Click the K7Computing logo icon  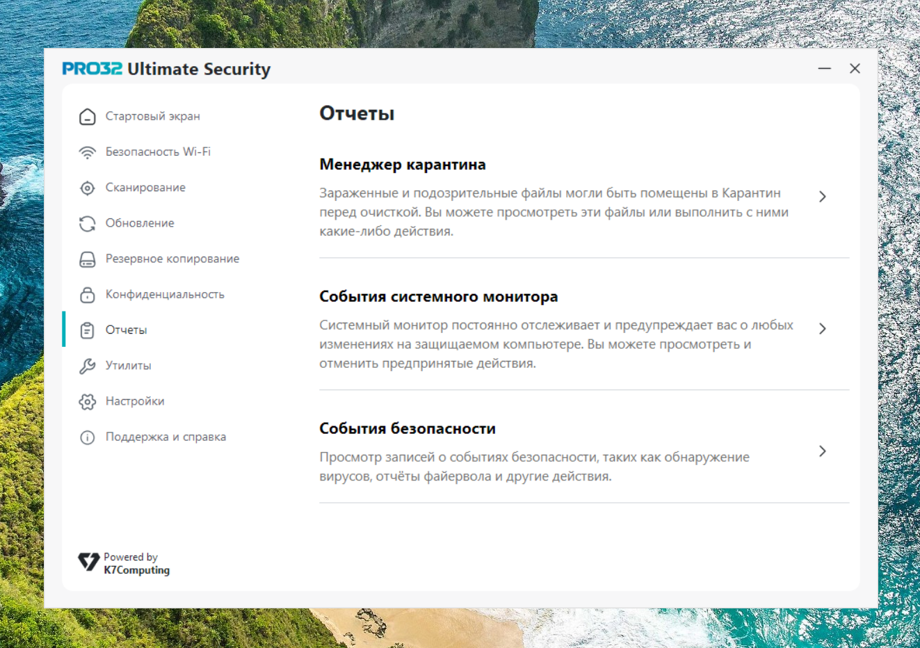click(88, 562)
